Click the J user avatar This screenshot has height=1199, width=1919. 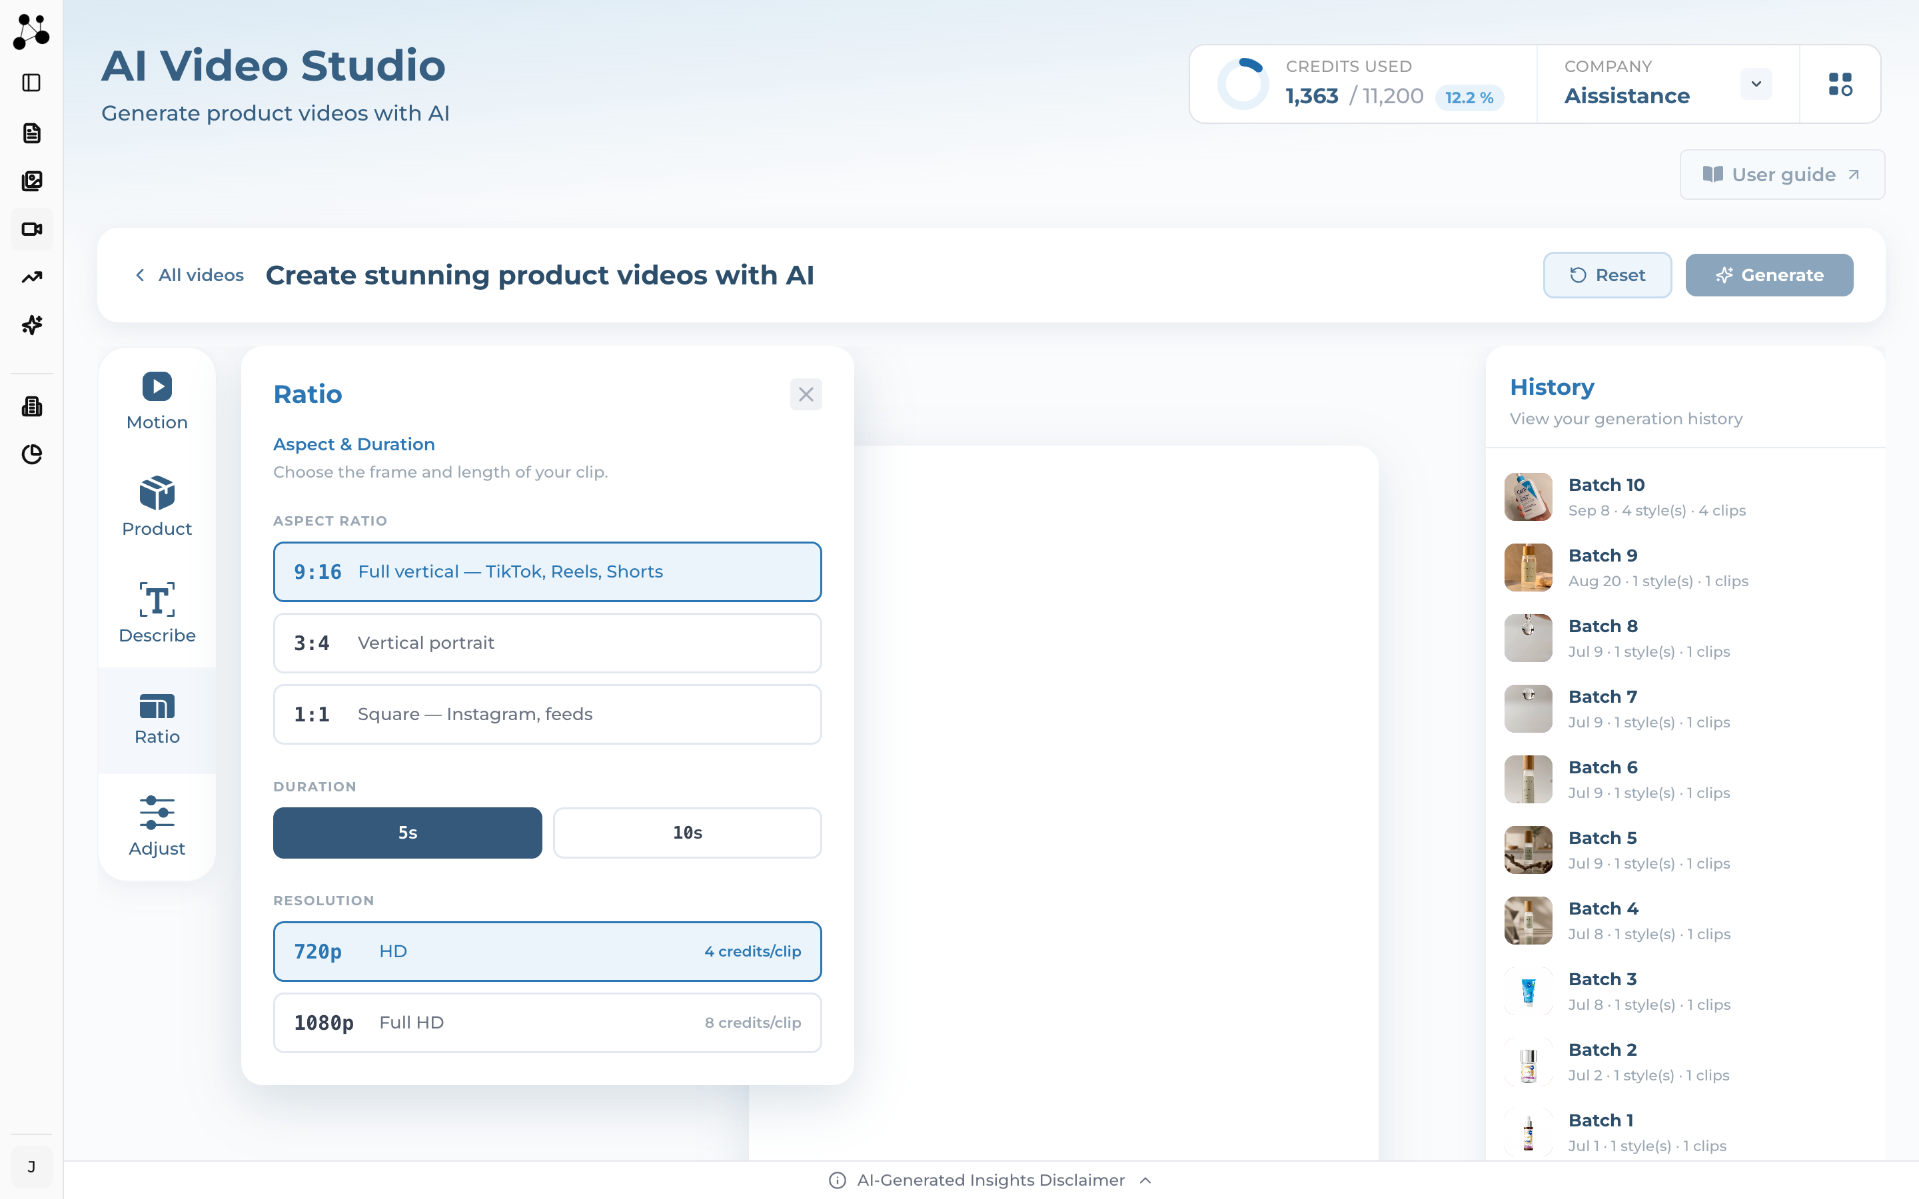point(32,1166)
